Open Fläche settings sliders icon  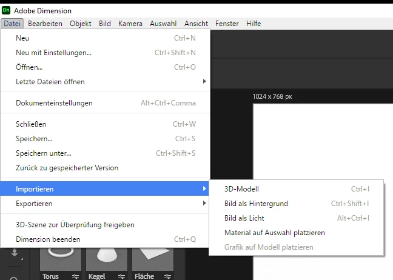coord(167,276)
